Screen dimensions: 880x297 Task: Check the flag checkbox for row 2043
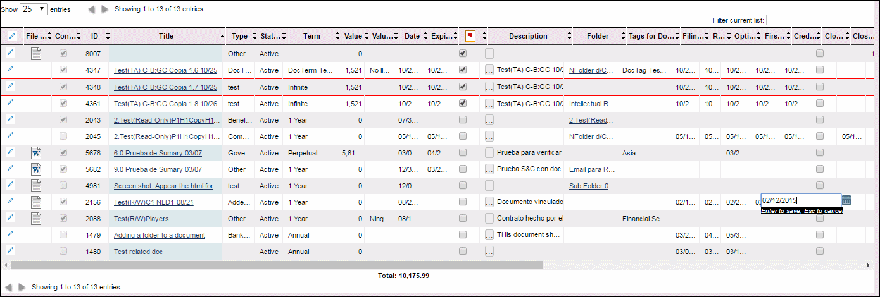[x=463, y=119]
